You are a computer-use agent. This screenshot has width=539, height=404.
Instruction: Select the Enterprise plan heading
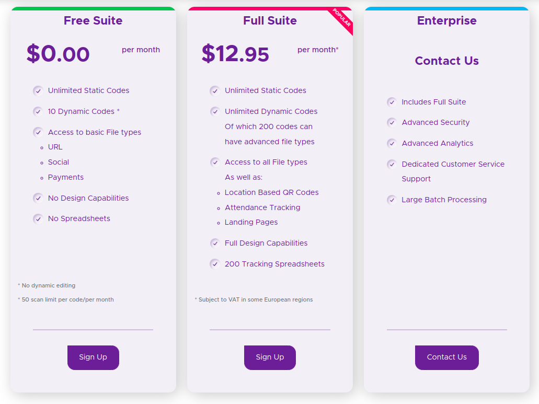click(x=446, y=20)
